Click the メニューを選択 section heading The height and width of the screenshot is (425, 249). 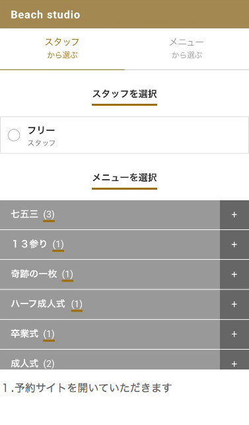coord(125,178)
